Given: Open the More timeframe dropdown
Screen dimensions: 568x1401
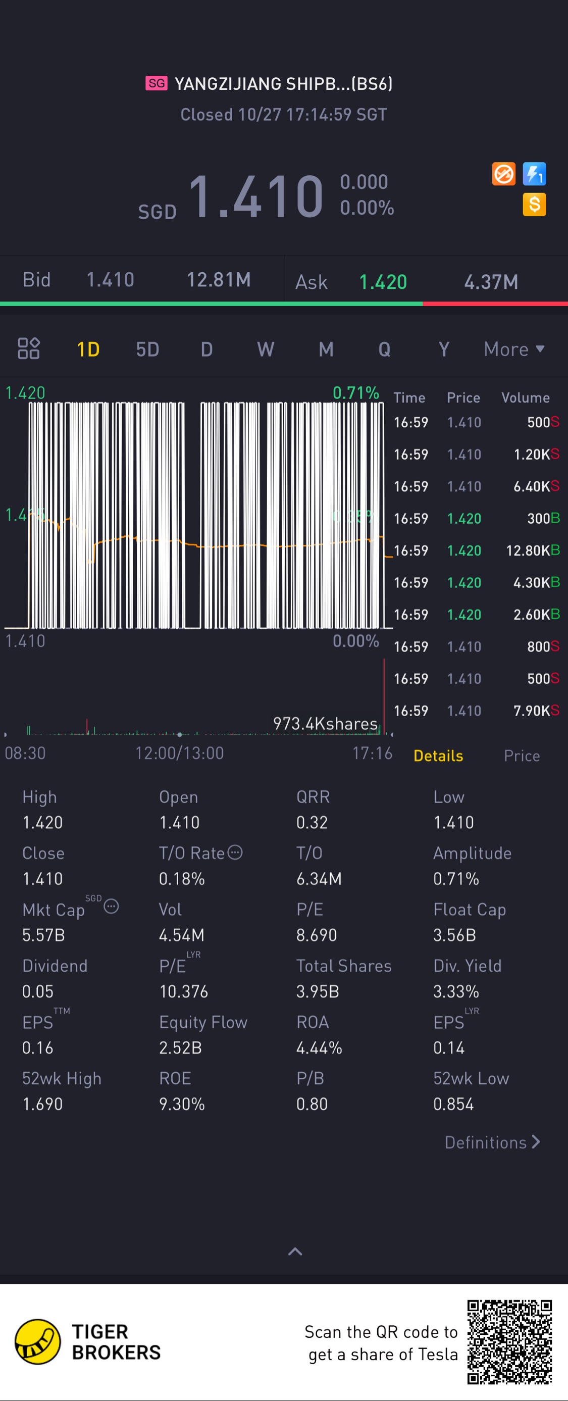Looking at the screenshot, I should tap(514, 349).
